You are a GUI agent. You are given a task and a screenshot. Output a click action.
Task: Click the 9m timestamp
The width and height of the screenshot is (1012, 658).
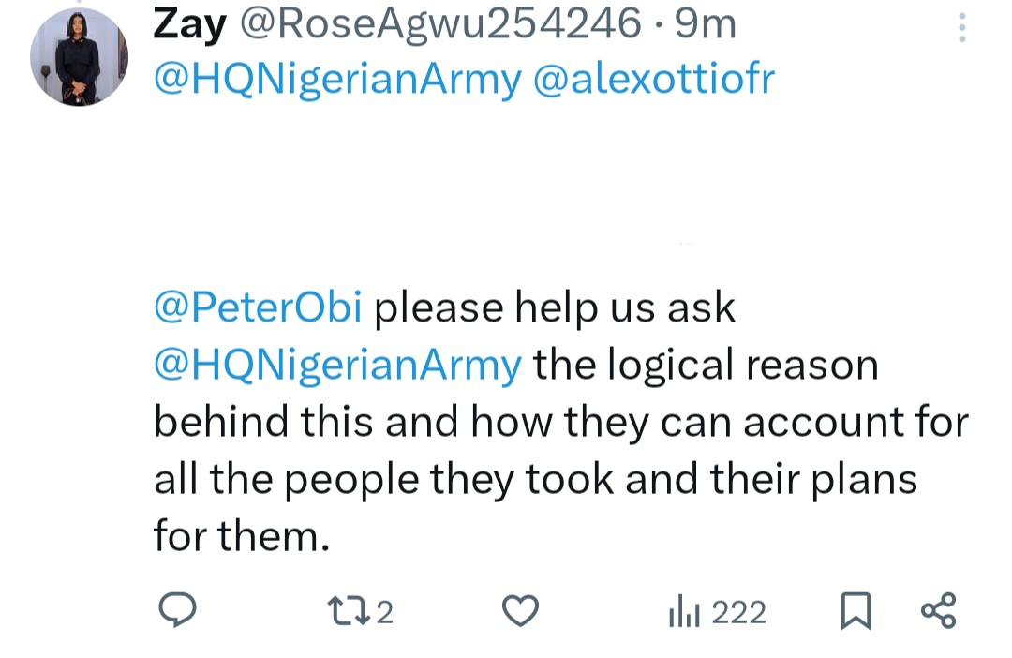(x=706, y=25)
